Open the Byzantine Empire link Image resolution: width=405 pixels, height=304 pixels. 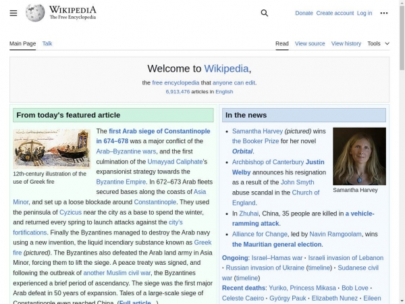[x=121, y=182]
